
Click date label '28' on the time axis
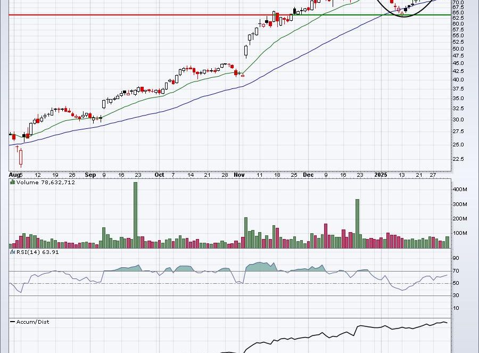(225, 175)
